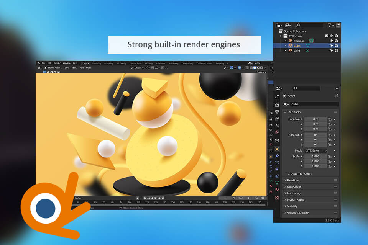This screenshot has width=368, height=245.
Task: Click the Scale X value slider field
Action: click(x=315, y=156)
